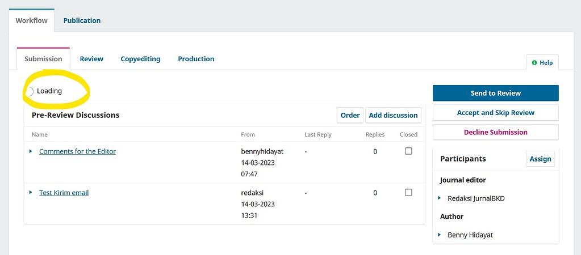Click the bennyhidayat sender cell

point(262,151)
